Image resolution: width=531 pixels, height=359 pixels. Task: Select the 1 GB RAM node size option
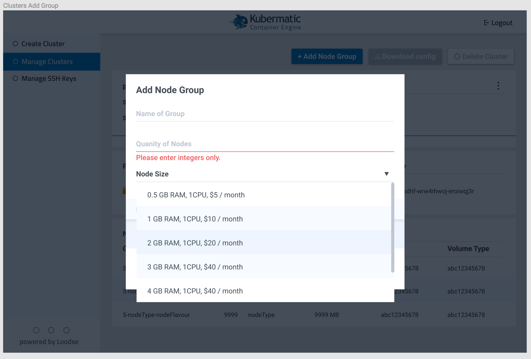[195, 219]
